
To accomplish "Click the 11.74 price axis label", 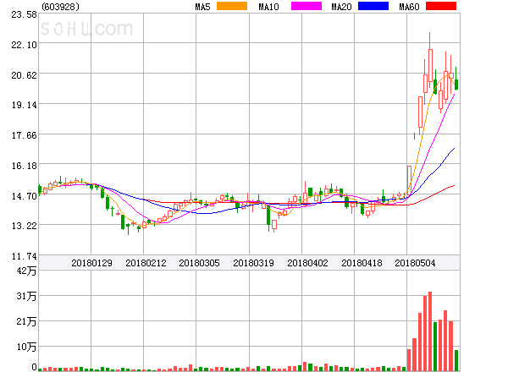I will 24,256.
